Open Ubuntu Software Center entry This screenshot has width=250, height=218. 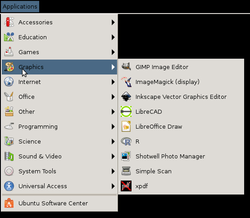(x=59, y=203)
